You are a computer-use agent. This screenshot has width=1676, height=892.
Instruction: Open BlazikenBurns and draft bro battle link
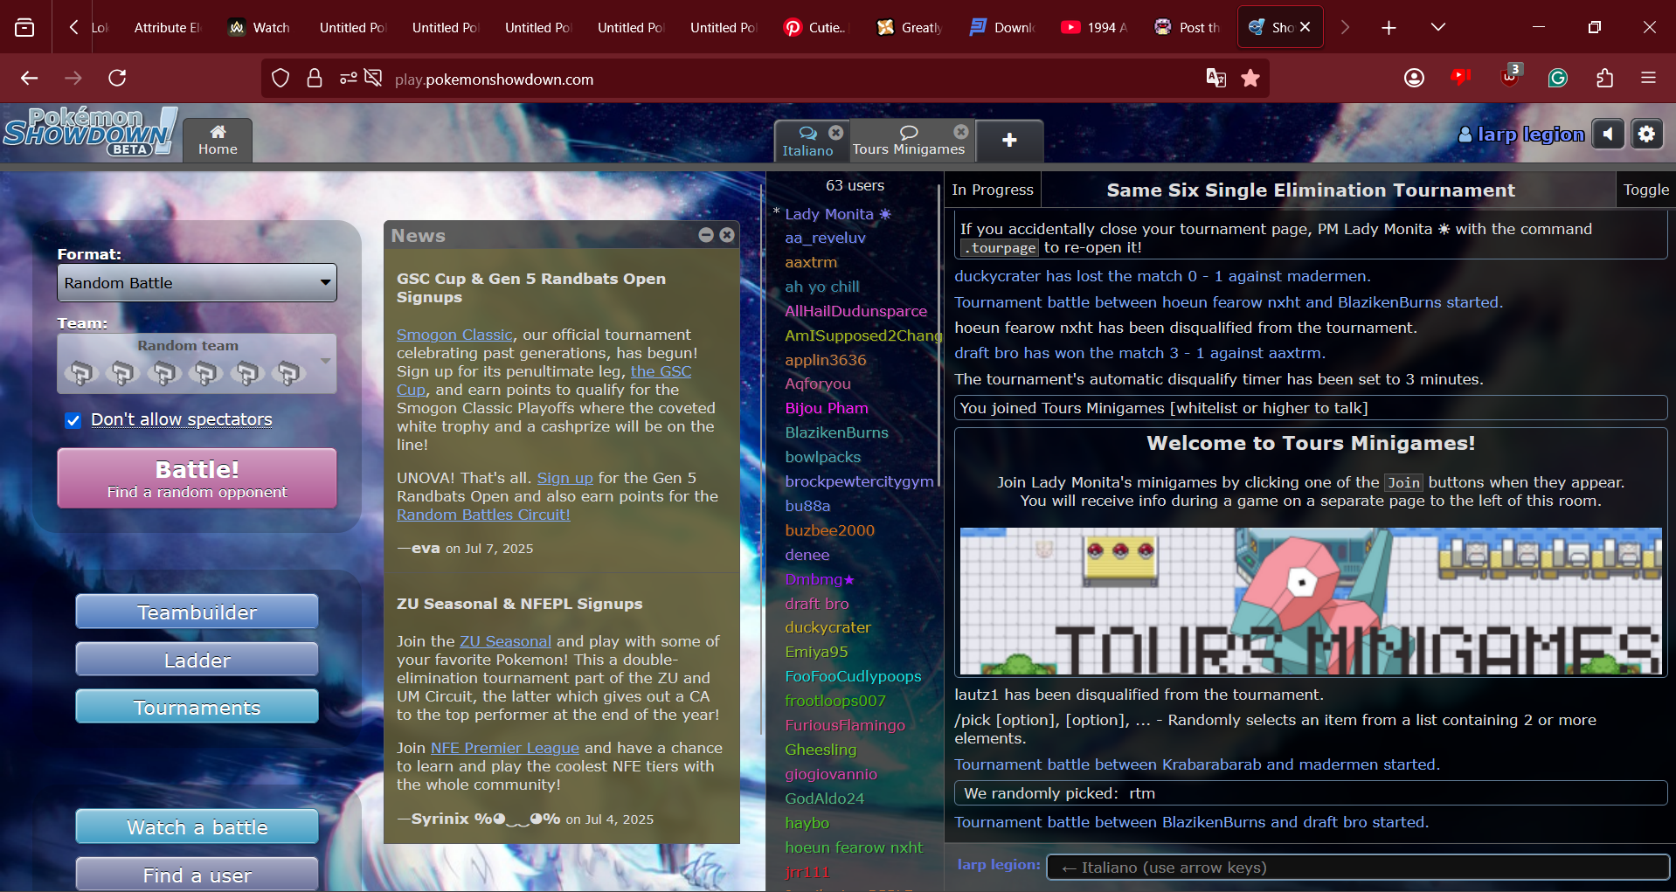tap(1192, 822)
